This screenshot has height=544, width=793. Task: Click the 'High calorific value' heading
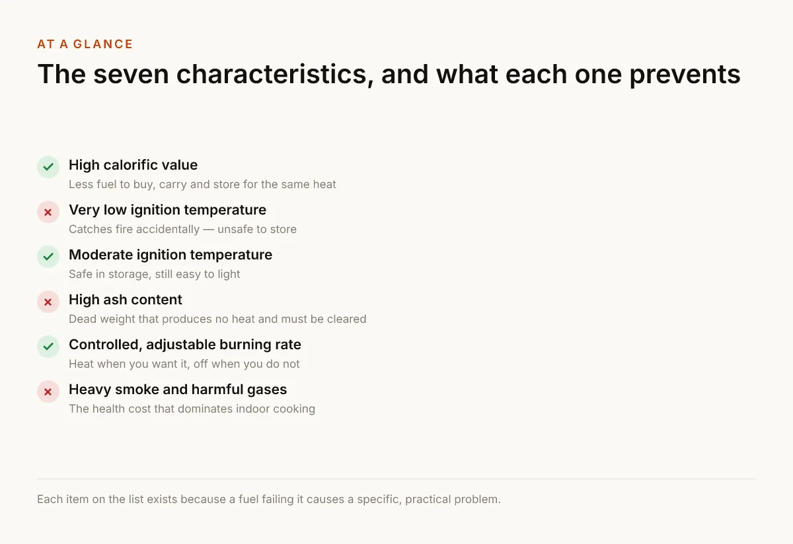[x=133, y=165]
